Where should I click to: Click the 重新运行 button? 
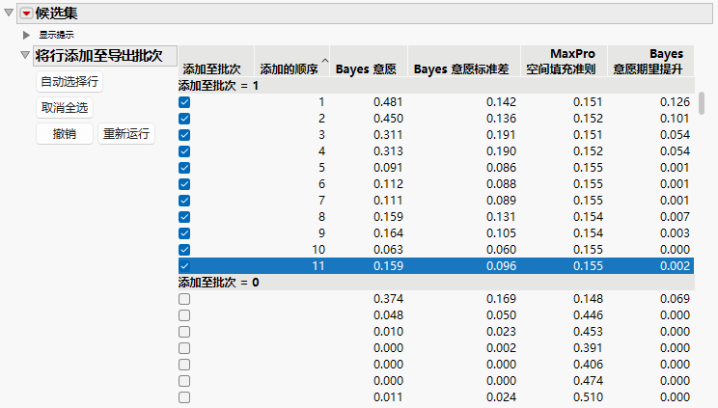(x=126, y=134)
